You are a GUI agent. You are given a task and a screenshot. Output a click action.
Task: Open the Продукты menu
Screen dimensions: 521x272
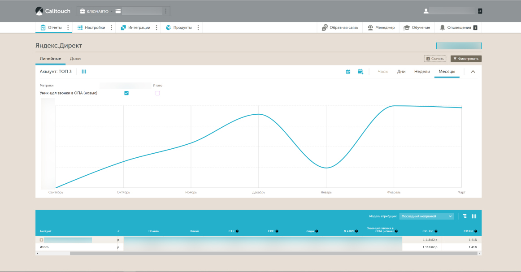pyautogui.click(x=179, y=28)
